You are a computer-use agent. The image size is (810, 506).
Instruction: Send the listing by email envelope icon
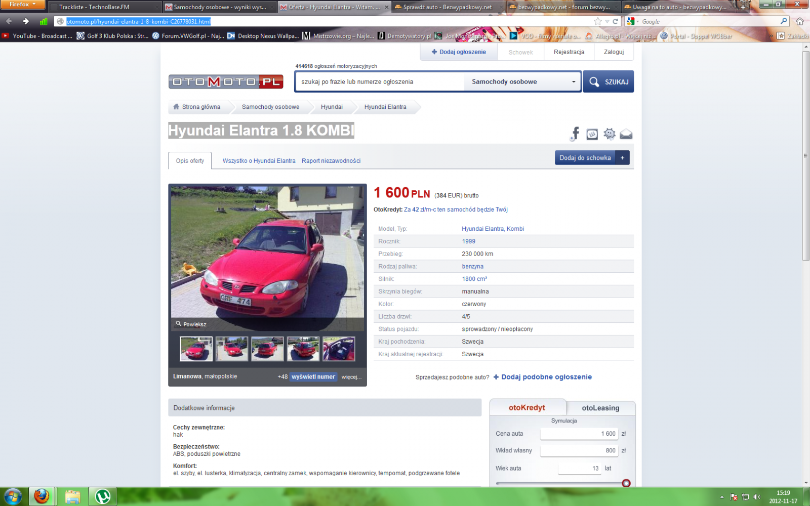(x=626, y=134)
